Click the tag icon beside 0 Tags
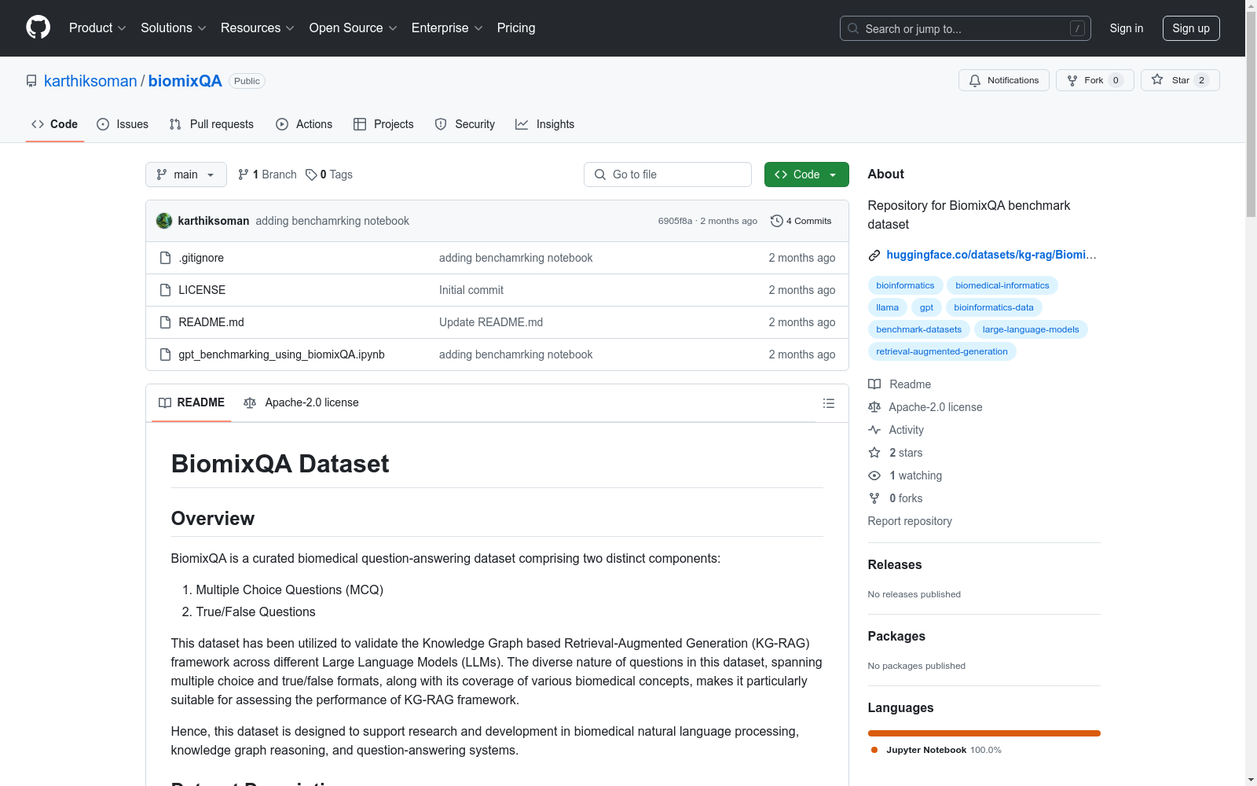The height and width of the screenshot is (786, 1257). tap(311, 174)
